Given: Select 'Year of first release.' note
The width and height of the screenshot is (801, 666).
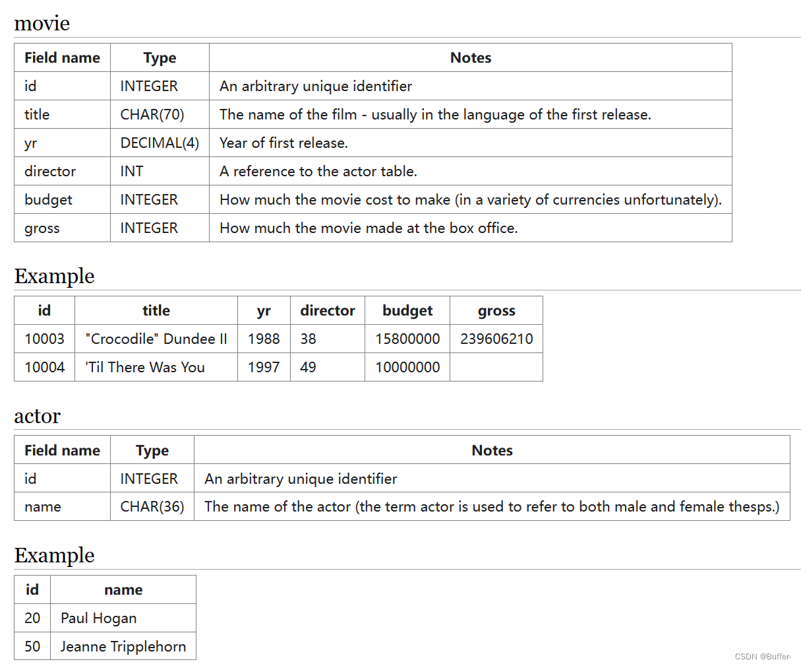Looking at the screenshot, I should point(283,143).
